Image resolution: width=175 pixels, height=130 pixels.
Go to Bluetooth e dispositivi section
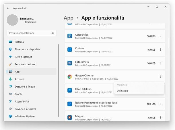pos(32,49)
